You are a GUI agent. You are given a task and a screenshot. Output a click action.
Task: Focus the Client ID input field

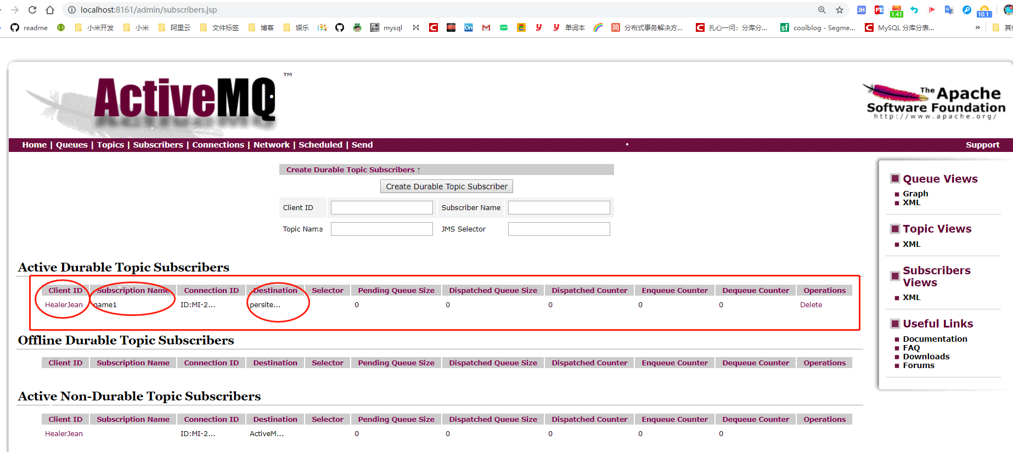tap(382, 207)
